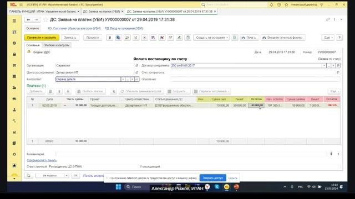Click the paperclip icon beside comment field
Screen dimensions: 355x199
[332, 154]
